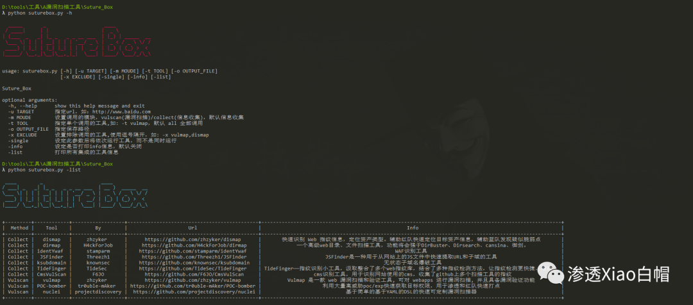Click the 'dirmap' tool cell
Viewport: 693px width, 305px height.
pos(52,245)
